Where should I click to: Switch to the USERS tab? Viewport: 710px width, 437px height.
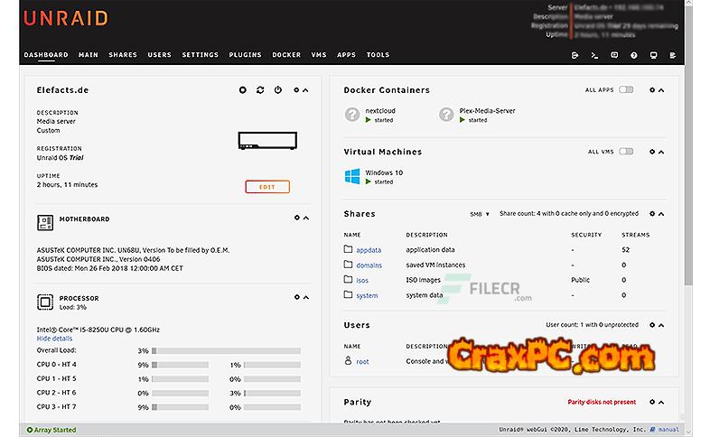[x=159, y=55]
